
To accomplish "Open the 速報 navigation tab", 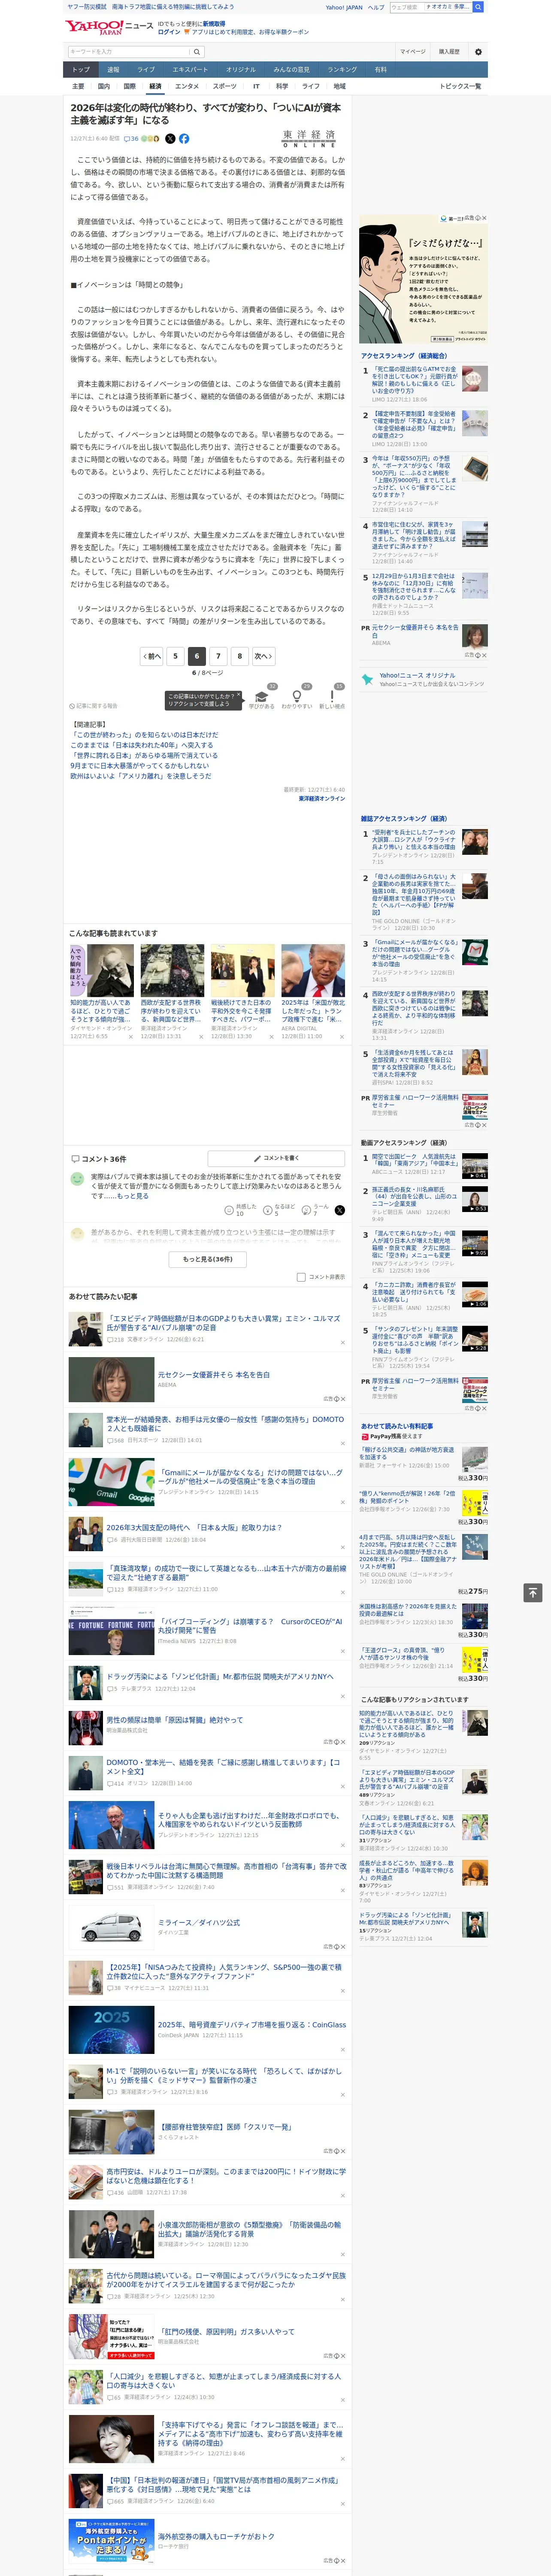I will (113, 70).
